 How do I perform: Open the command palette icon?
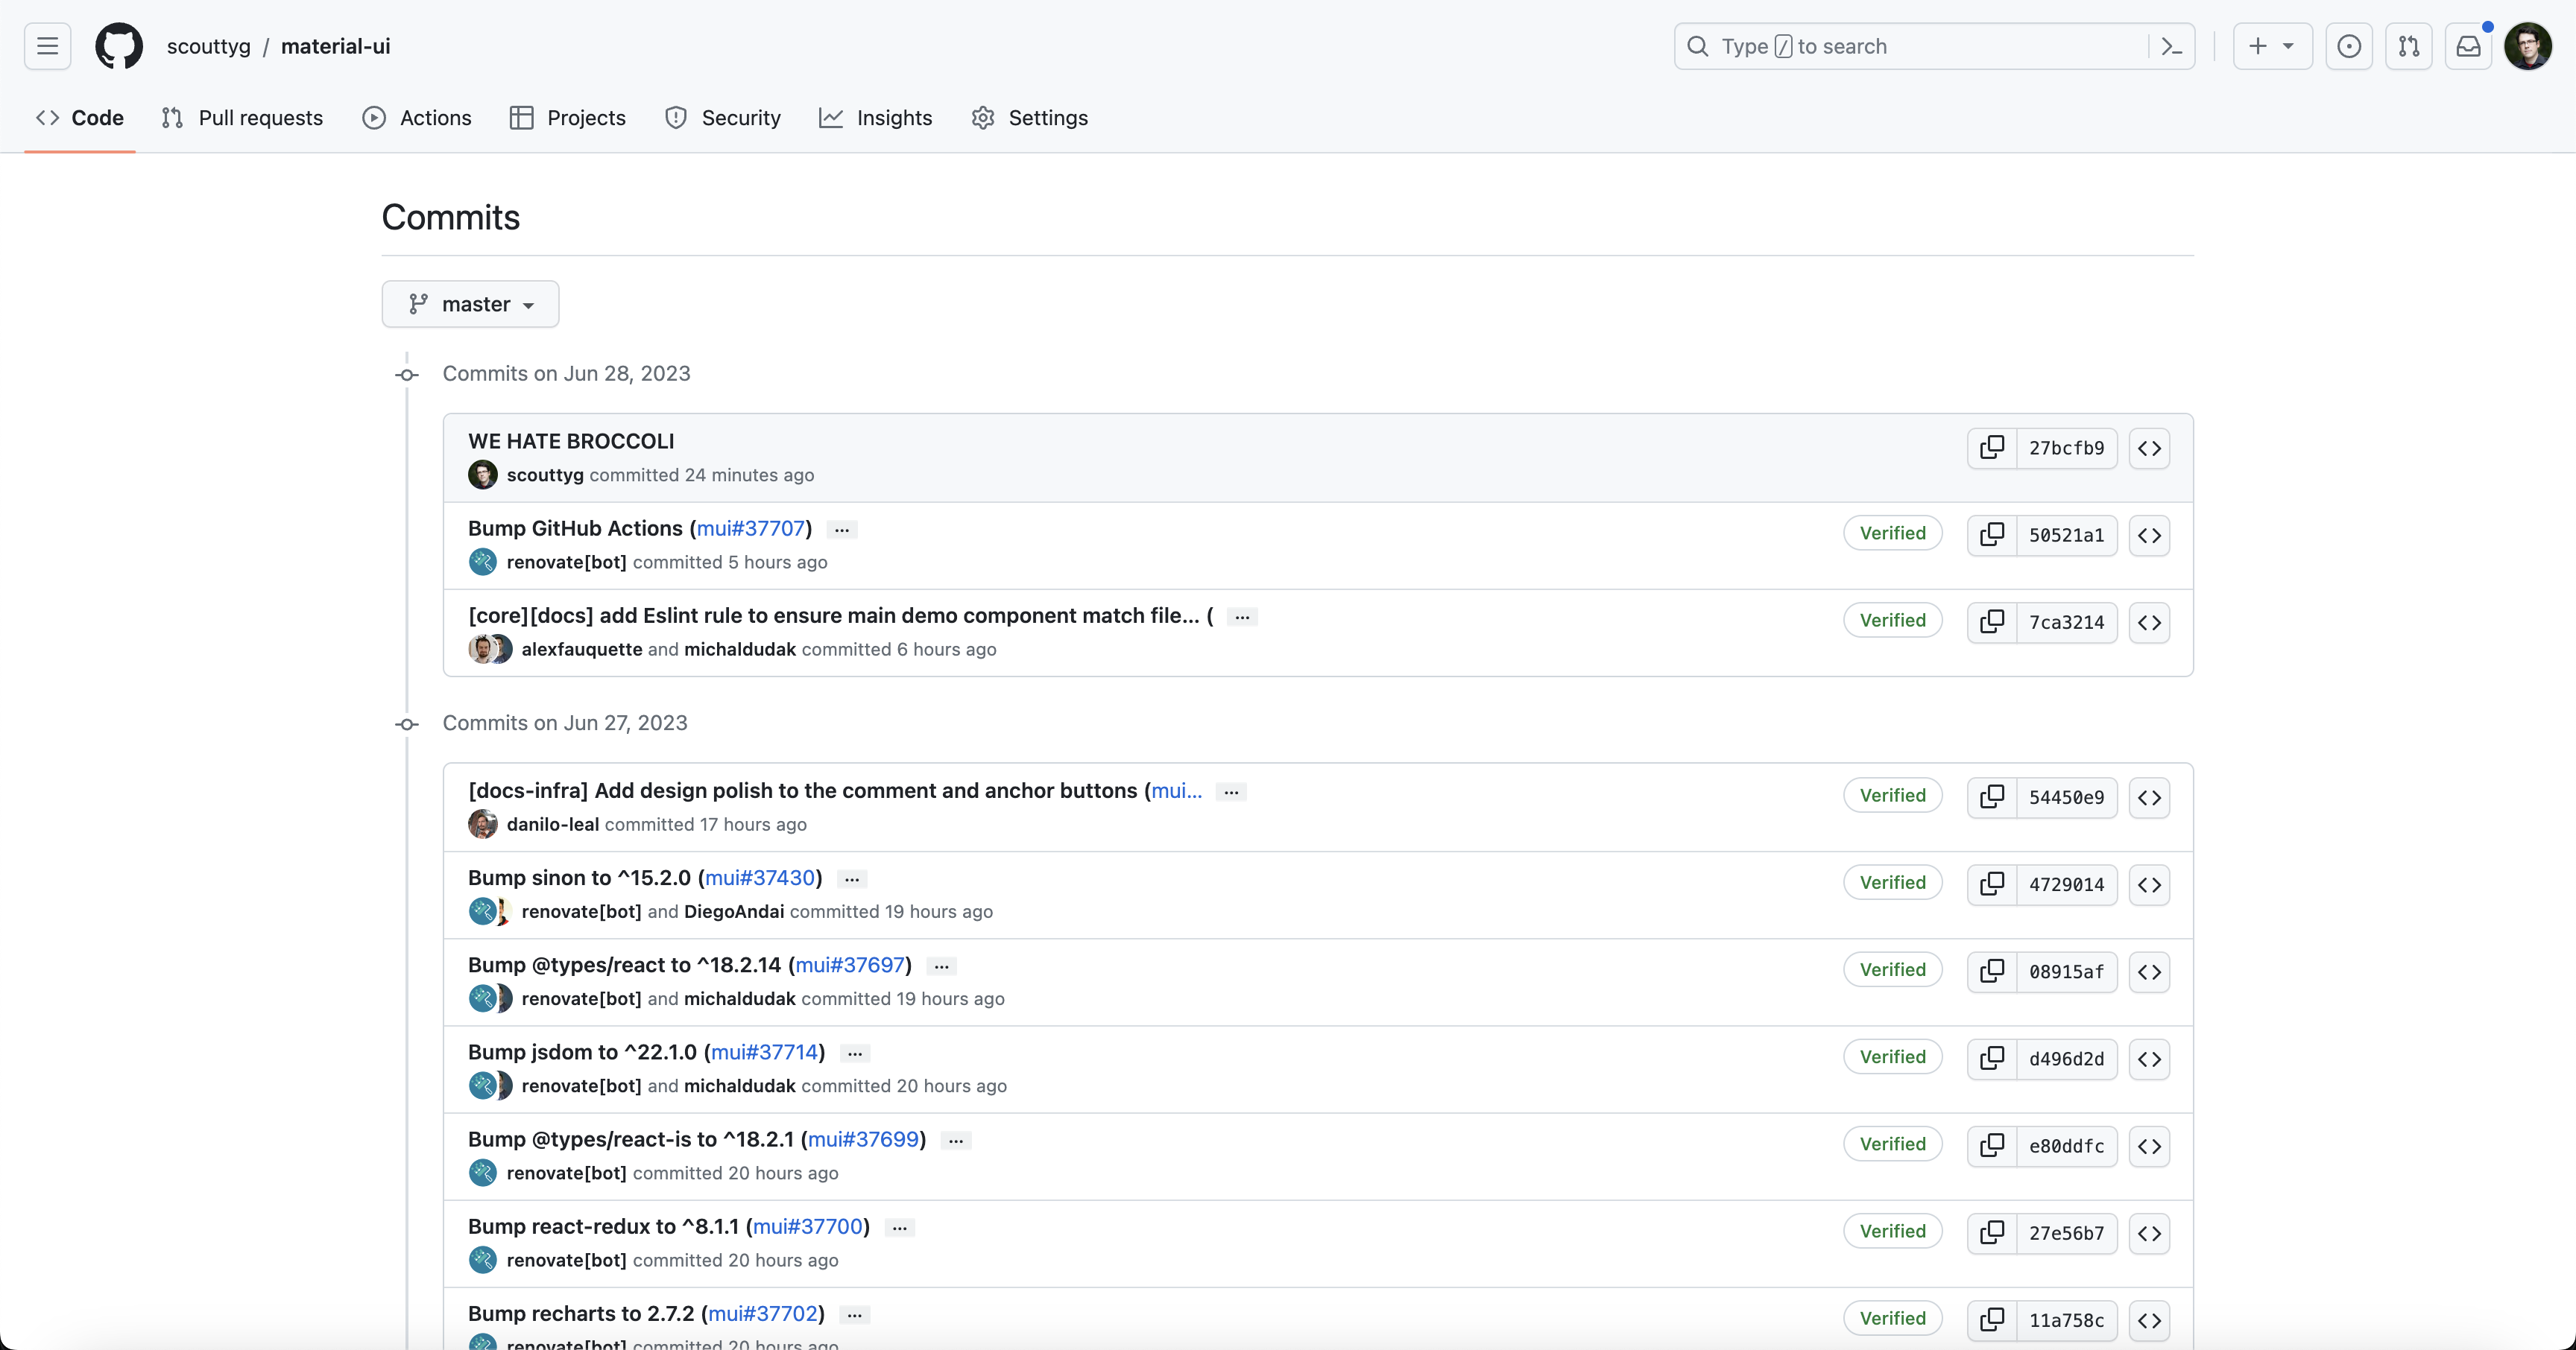click(x=2171, y=46)
